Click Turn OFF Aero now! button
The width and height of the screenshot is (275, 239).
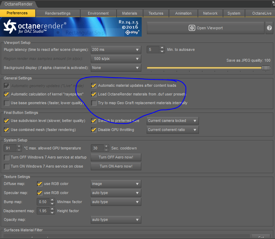[116, 157]
